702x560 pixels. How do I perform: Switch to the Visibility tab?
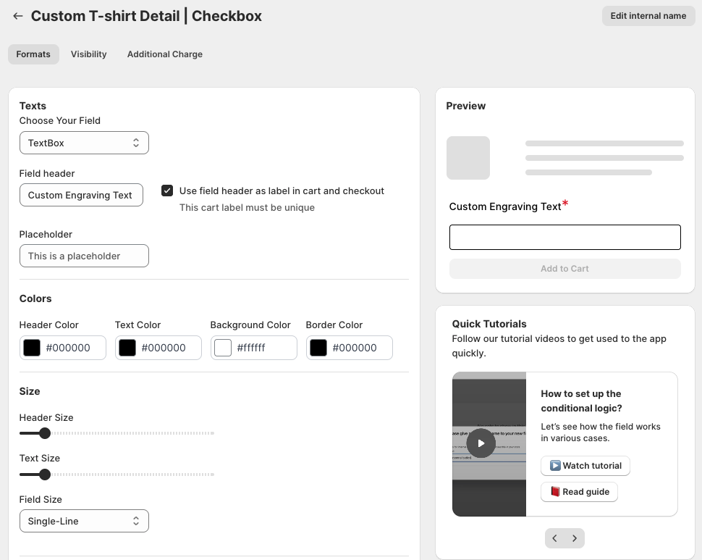coord(88,54)
